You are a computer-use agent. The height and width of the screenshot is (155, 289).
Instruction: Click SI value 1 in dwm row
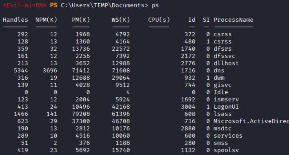[x=208, y=78]
